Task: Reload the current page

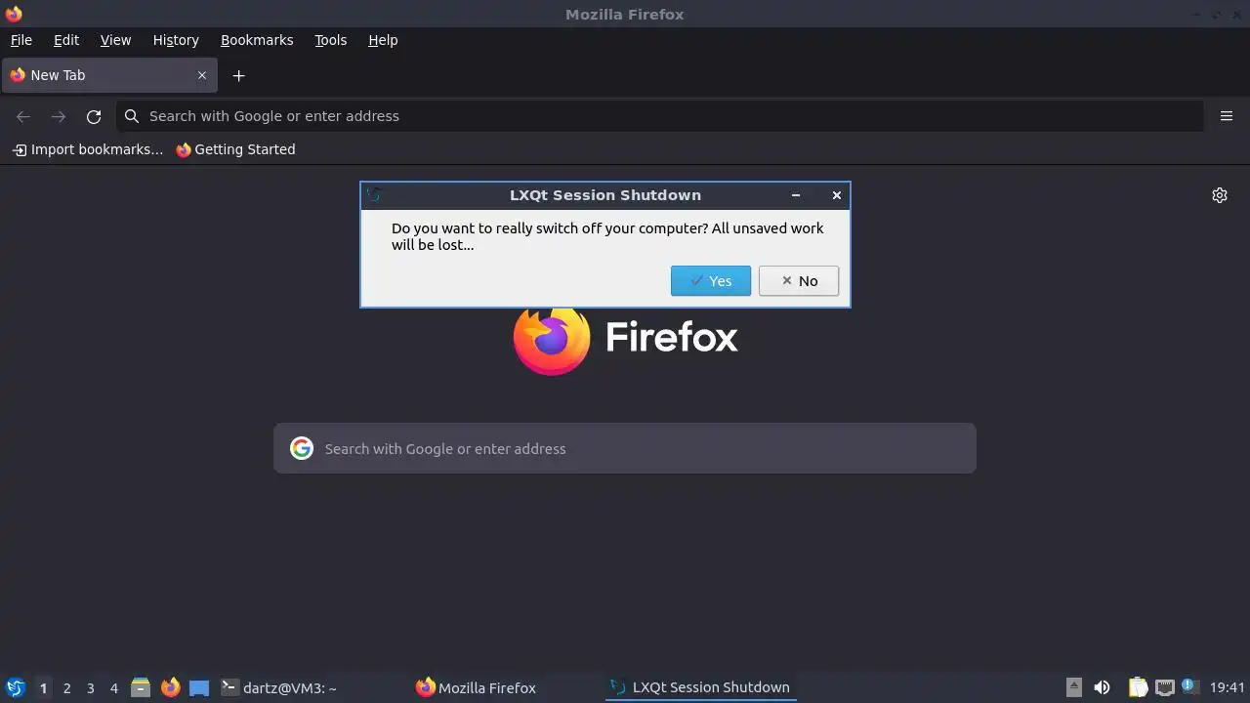Action: [94, 116]
